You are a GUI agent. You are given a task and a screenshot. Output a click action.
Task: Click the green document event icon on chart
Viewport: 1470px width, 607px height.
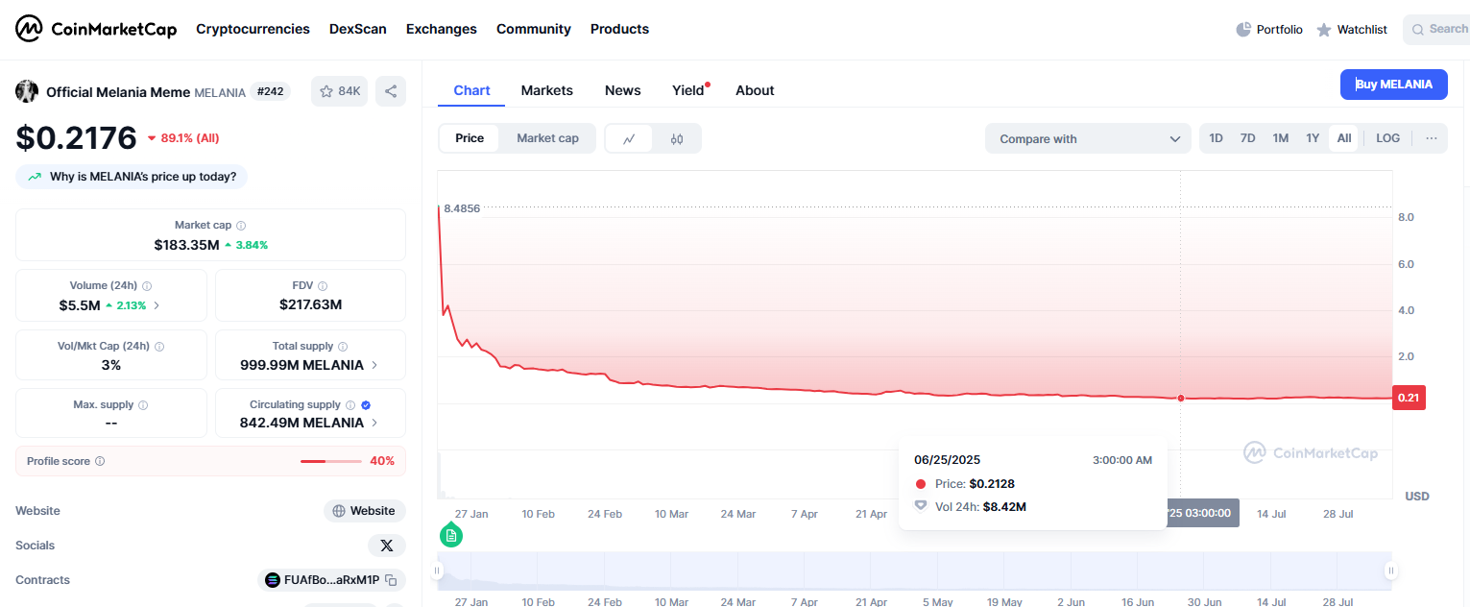pyautogui.click(x=450, y=535)
